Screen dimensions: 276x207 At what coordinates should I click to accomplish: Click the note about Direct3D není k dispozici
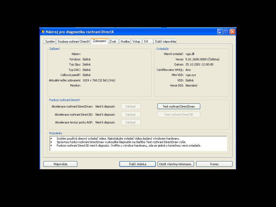[129, 146]
